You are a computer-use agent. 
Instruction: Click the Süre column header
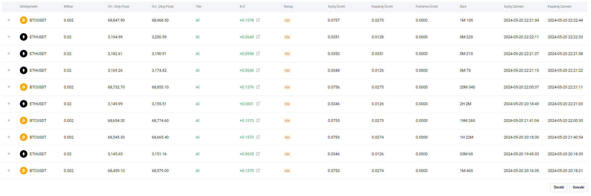(x=463, y=6)
